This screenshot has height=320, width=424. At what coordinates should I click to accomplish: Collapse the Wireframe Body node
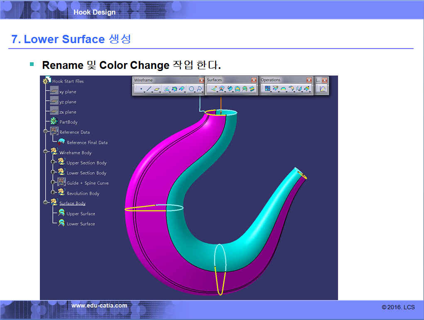coord(45,152)
